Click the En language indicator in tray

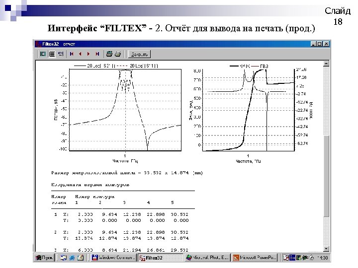pyautogui.click(x=292, y=258)
